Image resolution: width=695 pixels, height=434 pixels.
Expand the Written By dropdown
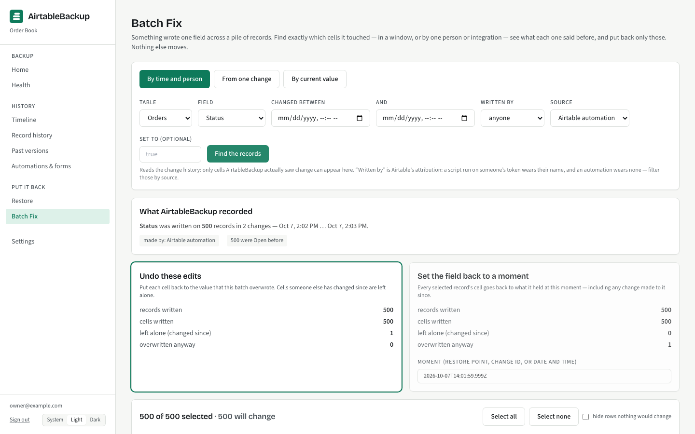[x=513, y=118]
